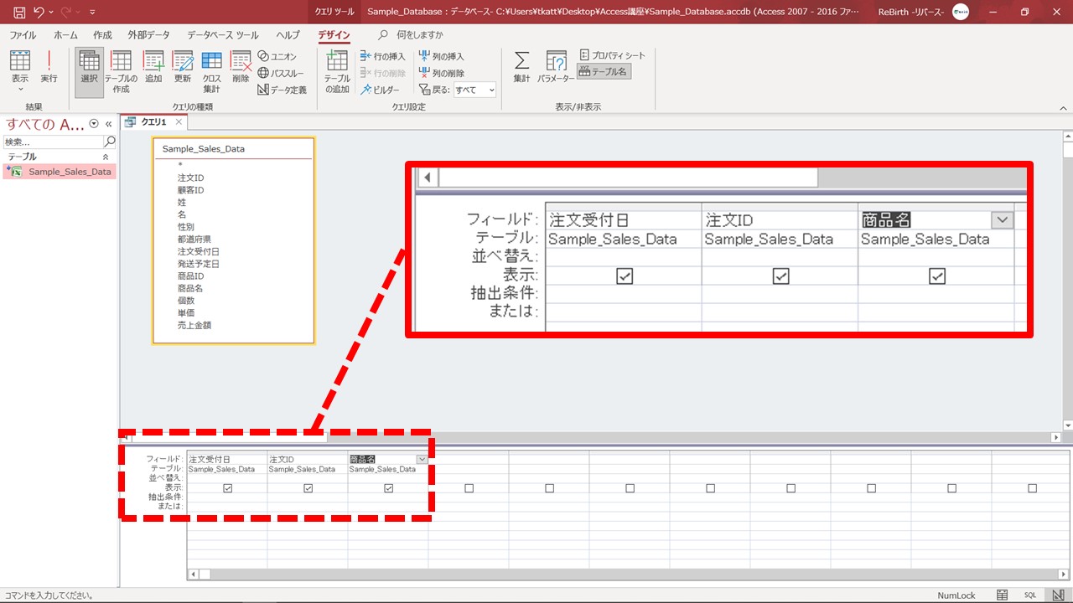Open the 戻る すべて dropdown list
Image resolution: width=1073 pixels, height=603 pixels.
pos(474,90)
